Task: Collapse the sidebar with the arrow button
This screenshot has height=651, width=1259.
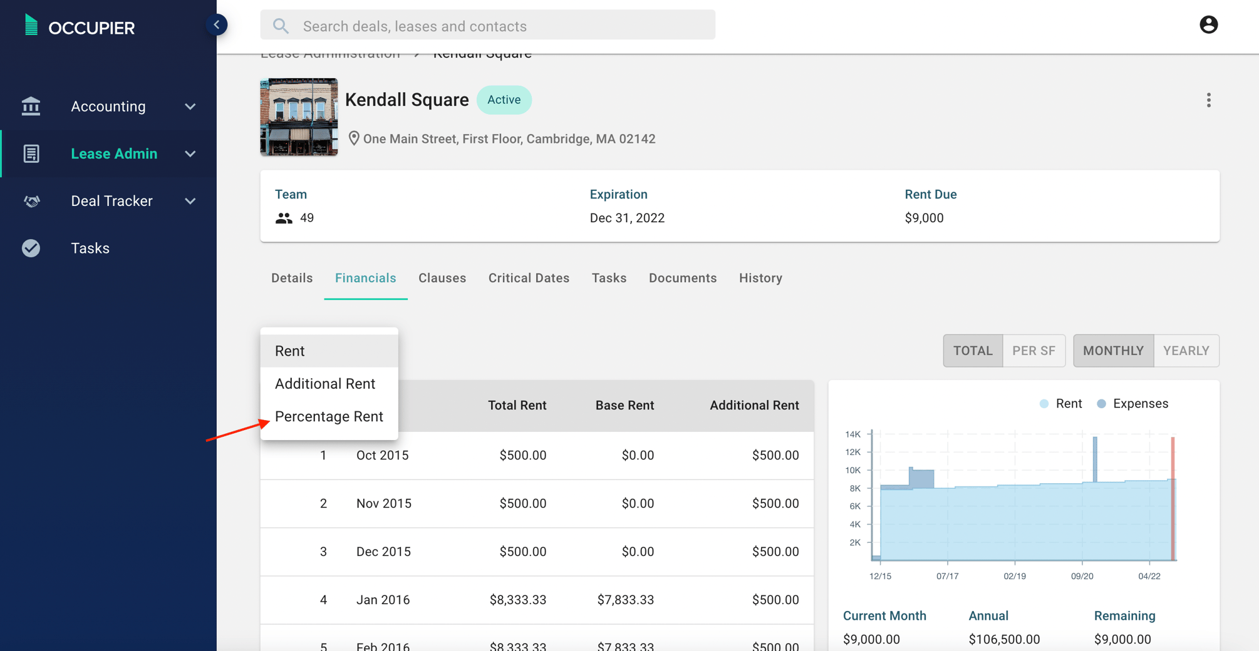Action: coord(217,25)
